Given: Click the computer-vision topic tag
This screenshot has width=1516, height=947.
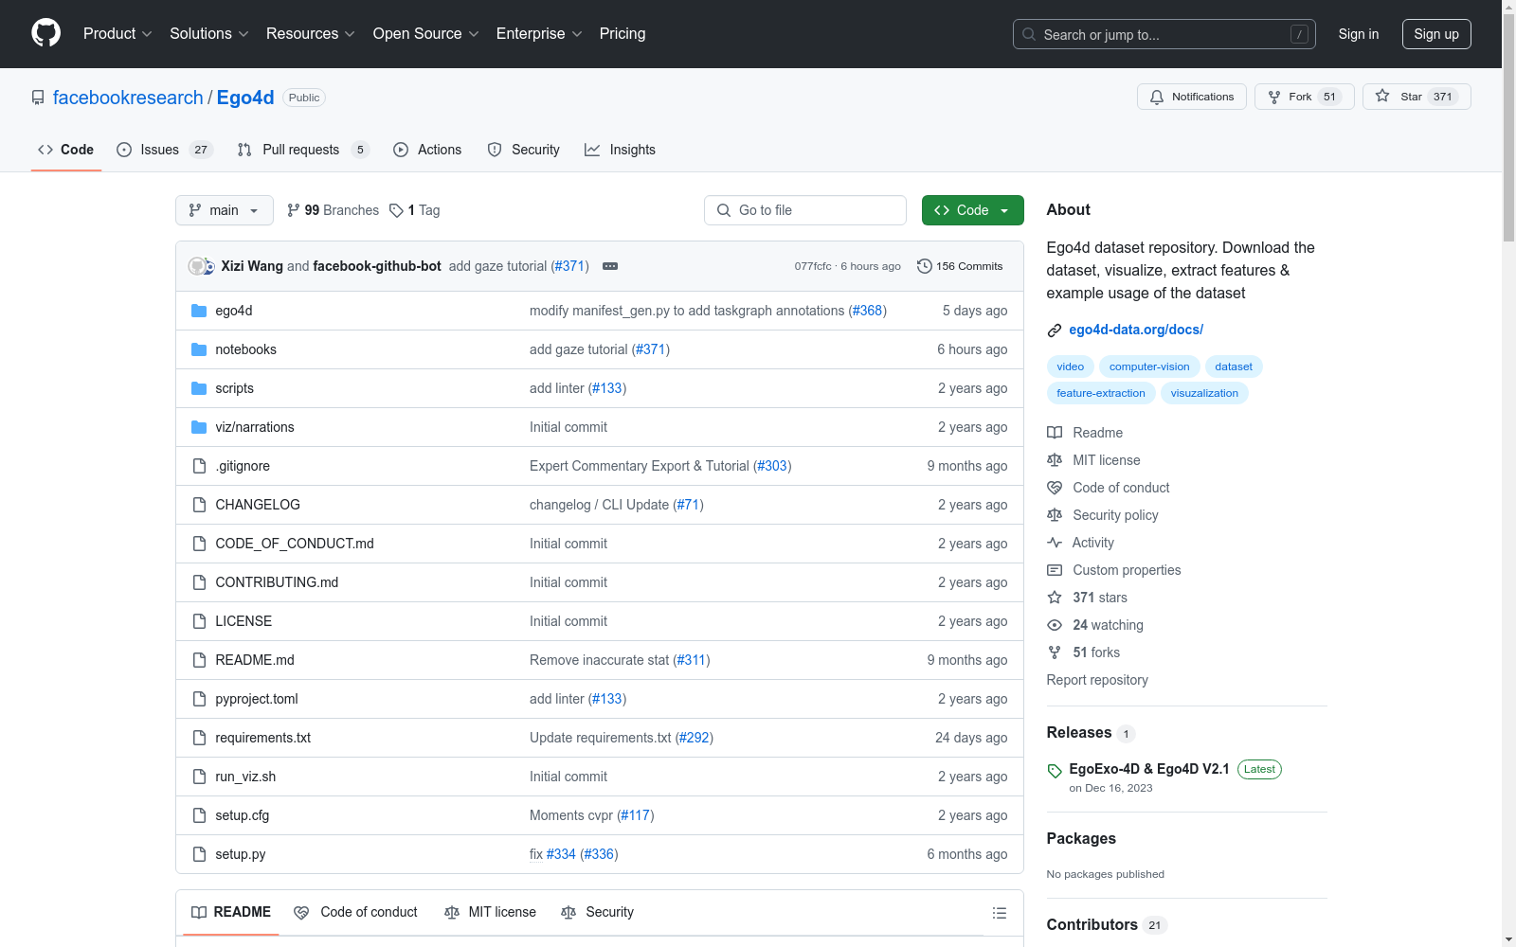Looking at the screenshot, I should pyautogui.click(x=1149, y=366).
